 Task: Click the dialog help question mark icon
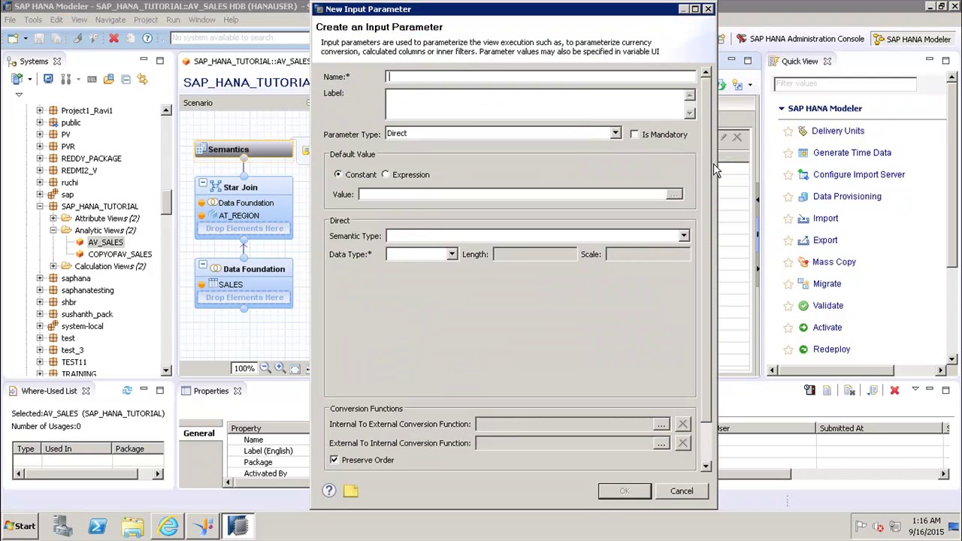pyautogui.click(x=329, y=491)
